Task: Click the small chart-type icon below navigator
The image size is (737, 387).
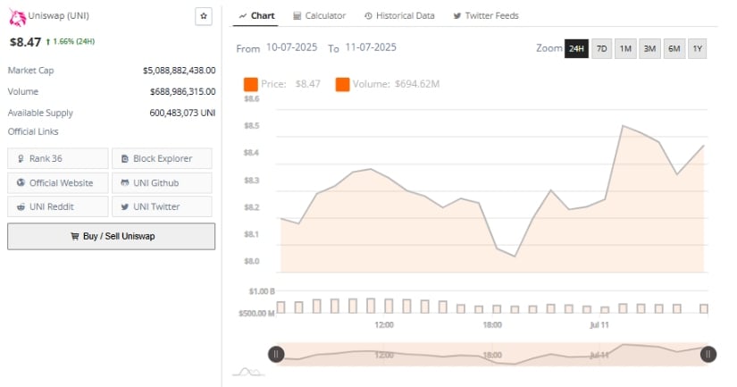Action: tap(248, 373)
